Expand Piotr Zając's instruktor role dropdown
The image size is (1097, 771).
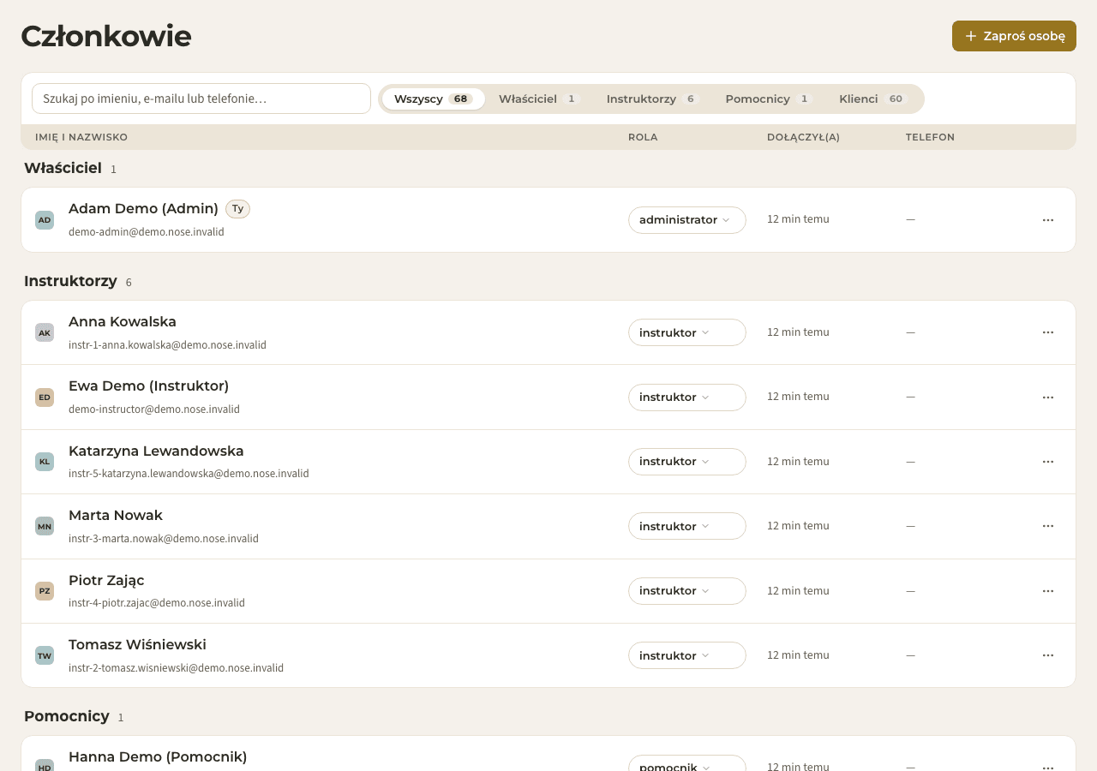(687, 591)
